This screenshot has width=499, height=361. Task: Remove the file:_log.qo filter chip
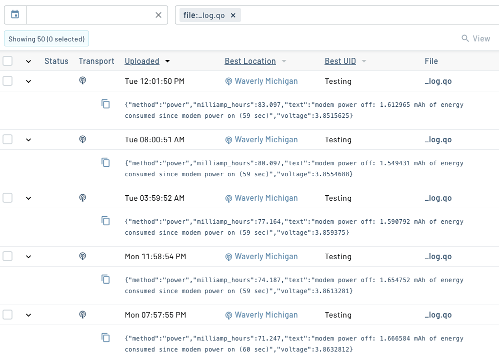click(233, 15)
